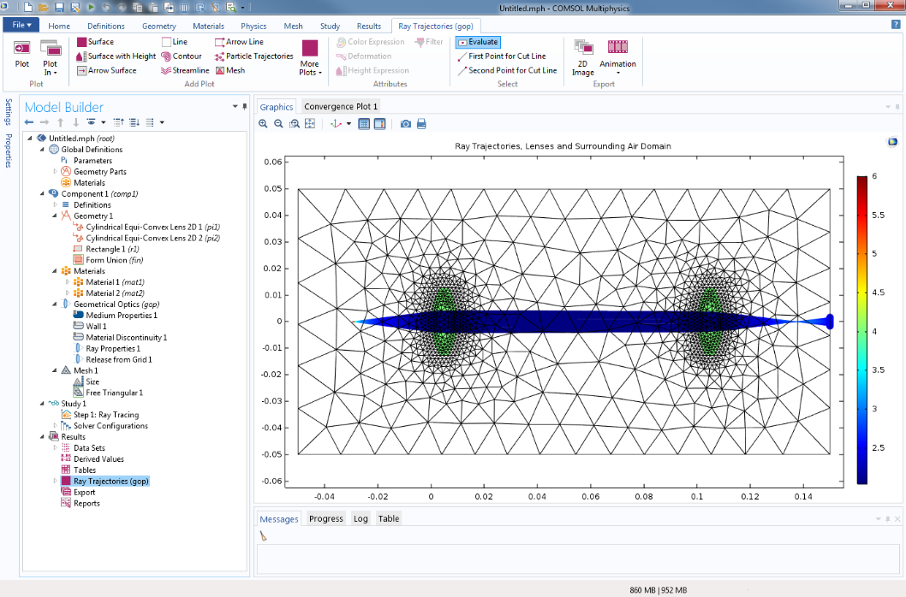Switch to the Geometry ribbon tab
The height and width of the screenshot is (597, 906).
pyautogui.click(x=159, y=26)
